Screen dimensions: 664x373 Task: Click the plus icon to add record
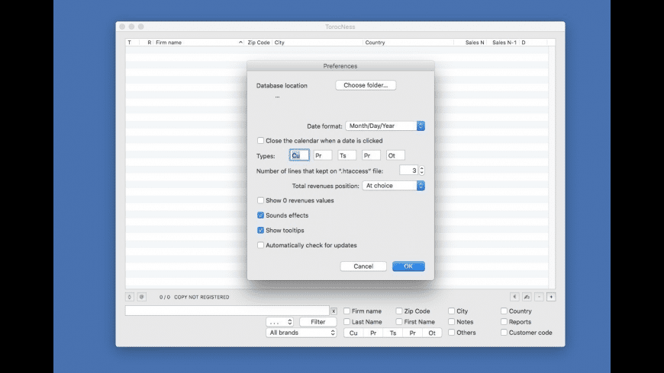point(551,296)
